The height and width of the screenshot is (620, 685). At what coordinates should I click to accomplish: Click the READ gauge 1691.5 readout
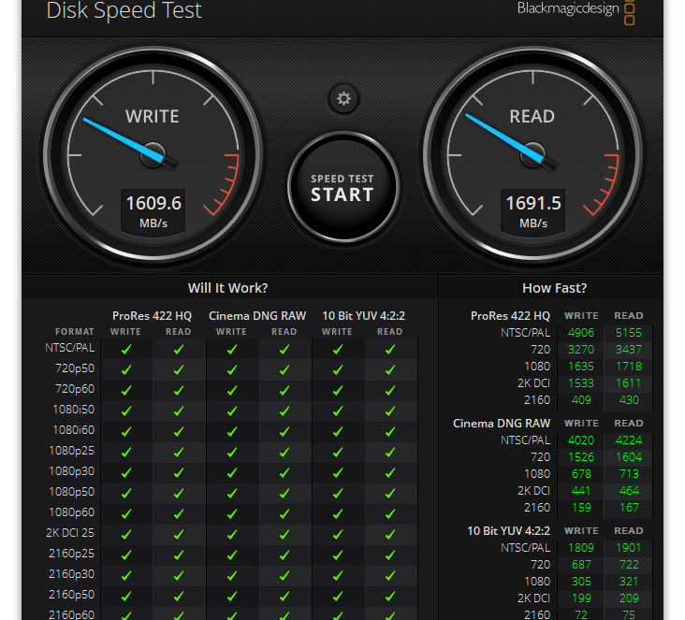533,210
